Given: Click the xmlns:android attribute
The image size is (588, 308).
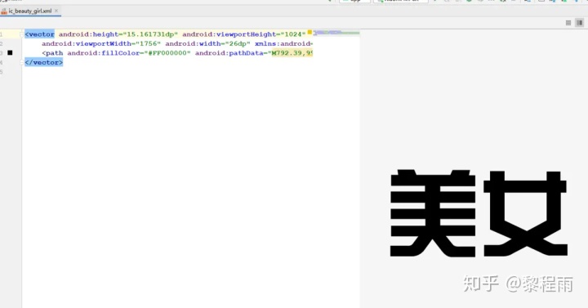Looking at the screenshot, I should pyautogui.click(x=283, y=43).
